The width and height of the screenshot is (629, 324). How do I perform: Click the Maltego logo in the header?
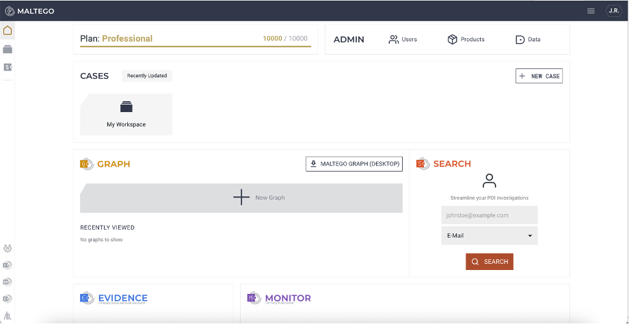(x=29, y=11)
